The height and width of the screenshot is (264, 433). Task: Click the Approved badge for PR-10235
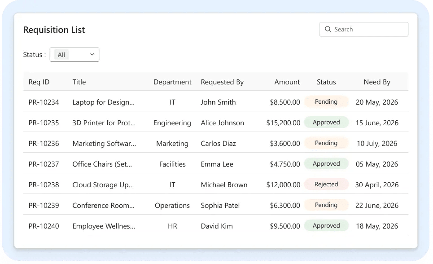(x=326, y=123)
